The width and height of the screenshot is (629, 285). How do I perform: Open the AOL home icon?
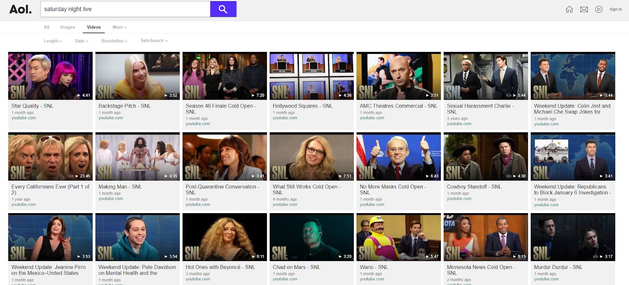569,9
